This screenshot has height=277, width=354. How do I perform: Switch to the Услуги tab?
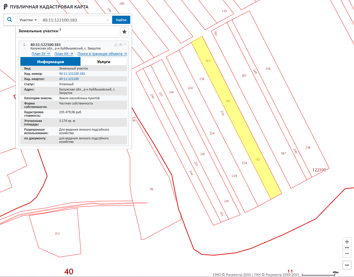pyautogui.click(x=104, y=62)
